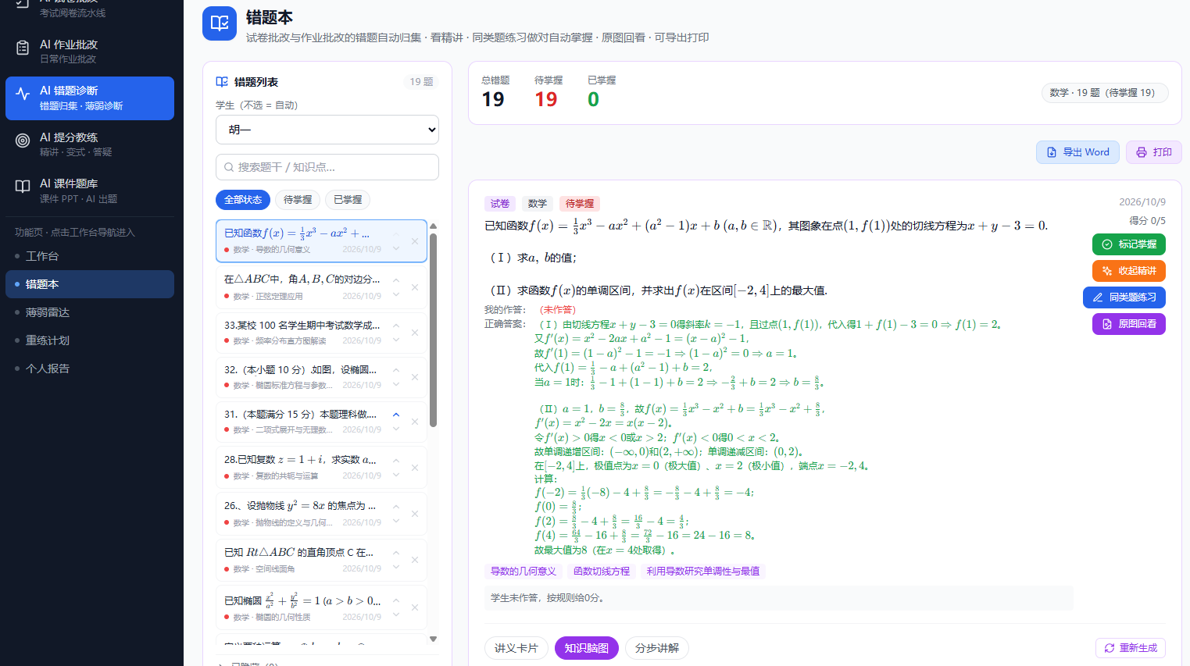This screenshot has height=666, width=1190.
Task: Select AI 错题诊断 in the sidebar
Action: coord(90,98)
